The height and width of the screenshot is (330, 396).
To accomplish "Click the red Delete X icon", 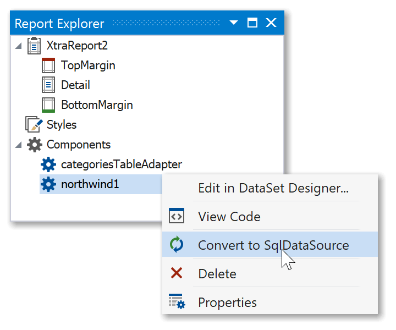I will click(x=177, y=273).
